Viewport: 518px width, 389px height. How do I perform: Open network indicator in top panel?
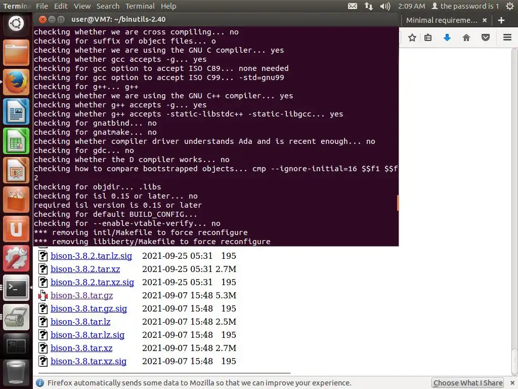[x=369, y=6]
